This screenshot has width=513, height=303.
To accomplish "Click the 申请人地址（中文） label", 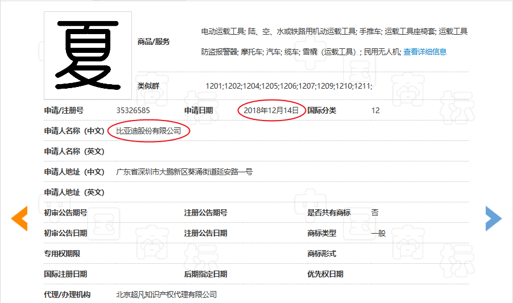I will coord(75,172).
